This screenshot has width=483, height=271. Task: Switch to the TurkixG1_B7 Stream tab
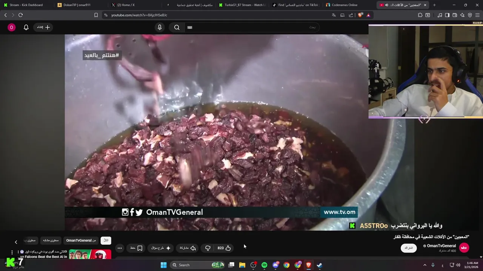(x=242, y=5)
